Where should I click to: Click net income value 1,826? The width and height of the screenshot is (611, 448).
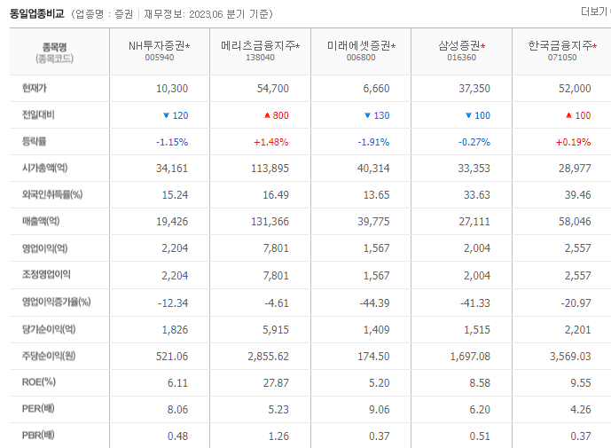click(x=175, y=330)
